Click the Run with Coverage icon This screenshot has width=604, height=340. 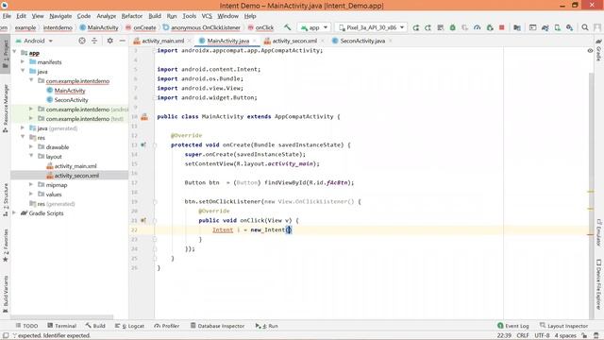point(465,27)
